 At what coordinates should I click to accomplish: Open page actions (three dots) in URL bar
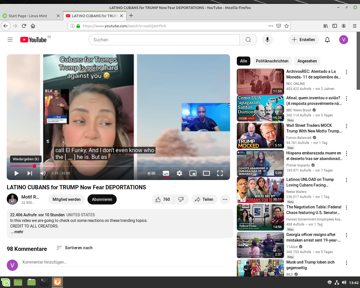coord(271,26)
